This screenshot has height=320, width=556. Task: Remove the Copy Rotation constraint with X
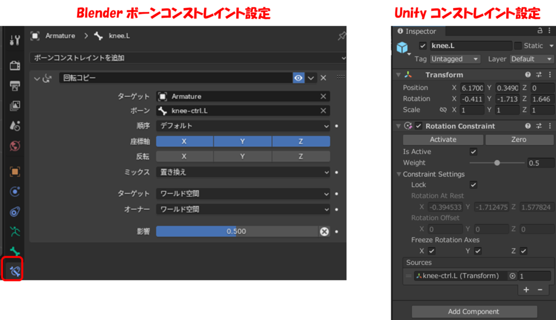pos(323,78)
